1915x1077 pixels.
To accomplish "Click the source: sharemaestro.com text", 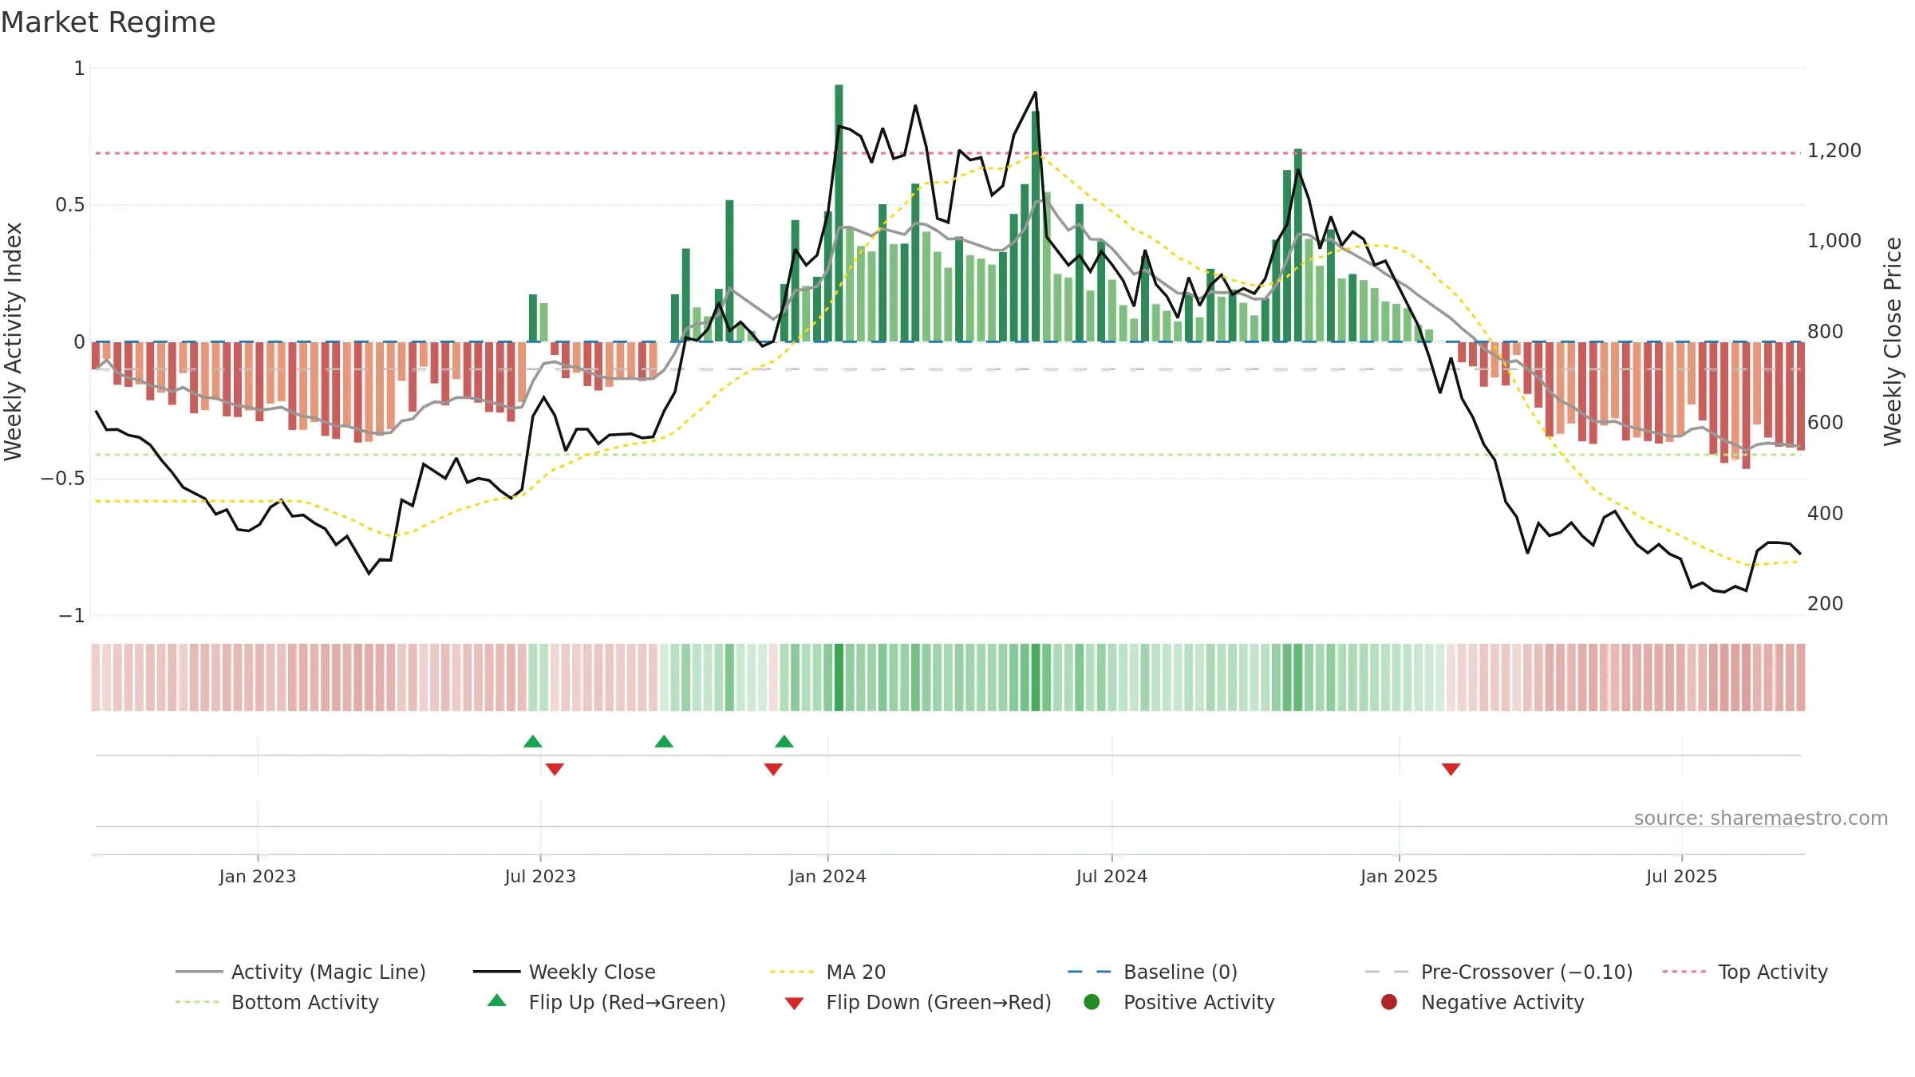I will [1761, 819].
